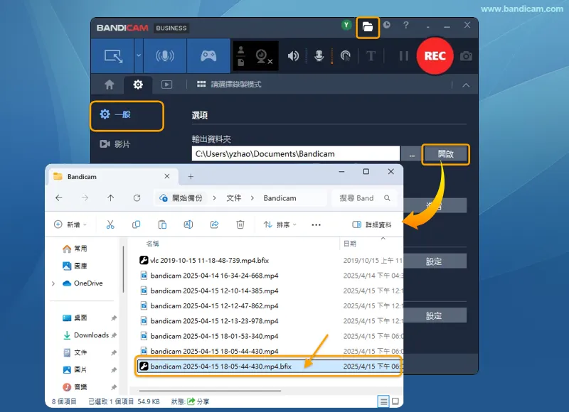Select file vlc 2019-10-15 11-18-48-739.mp4.bfix

[x=204, y=260]
